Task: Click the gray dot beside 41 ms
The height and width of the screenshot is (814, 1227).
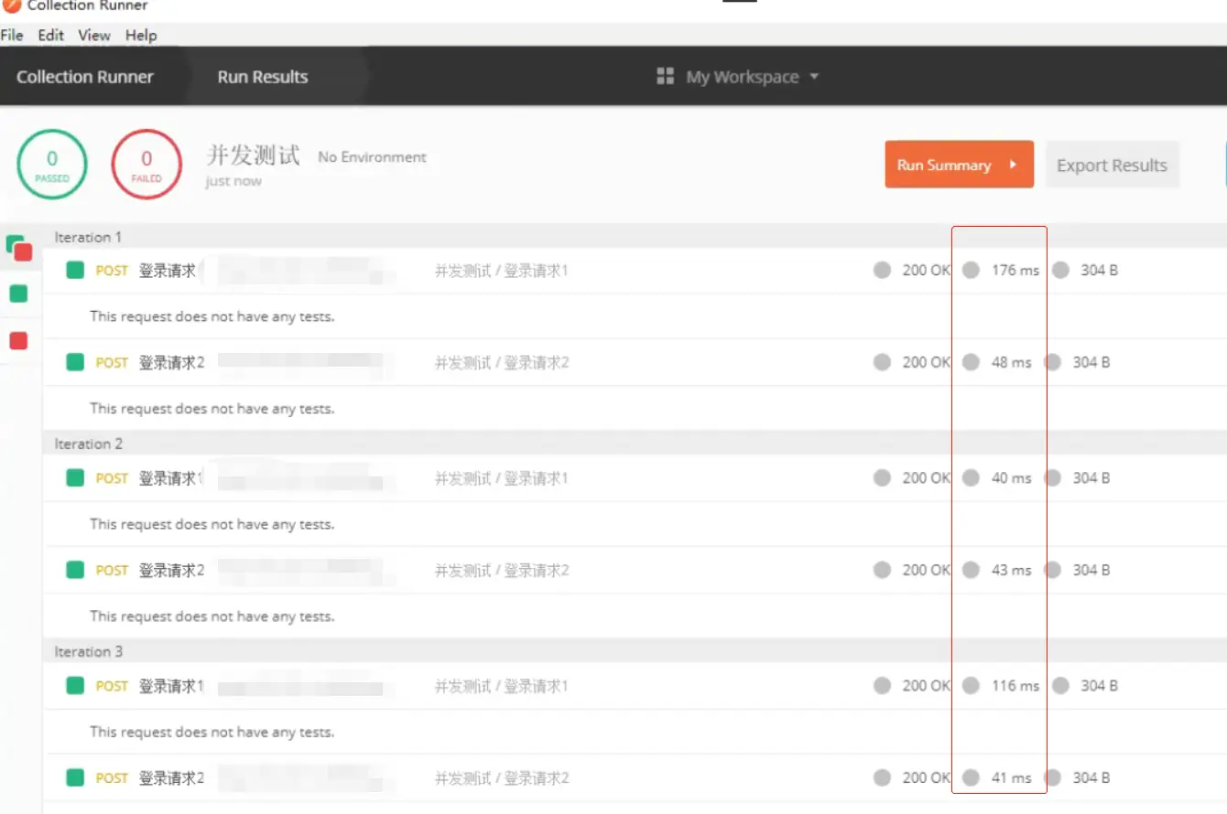Action: [971, 777]
